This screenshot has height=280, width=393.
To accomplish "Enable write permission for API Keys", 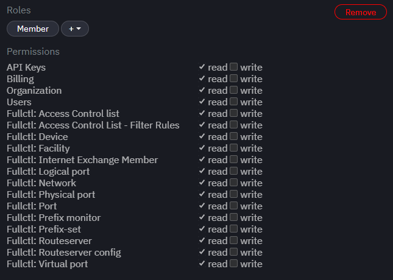I will tap(233, 67).
